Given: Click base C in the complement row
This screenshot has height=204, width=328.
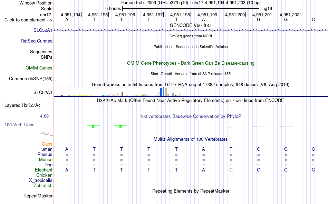Looking at the screenshot, I should pos(313,19).
